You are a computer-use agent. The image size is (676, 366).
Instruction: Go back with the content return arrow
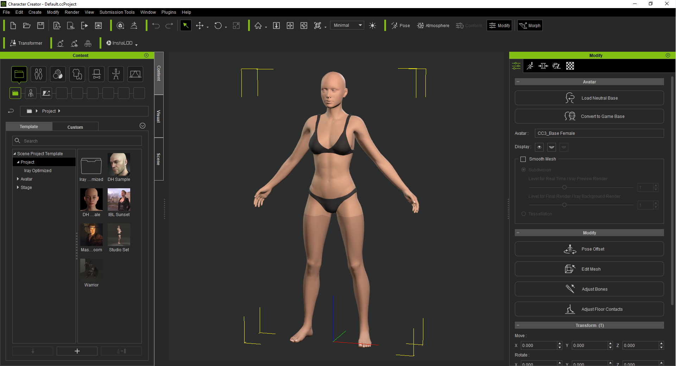pyautogui.click(x=11, y=111)
